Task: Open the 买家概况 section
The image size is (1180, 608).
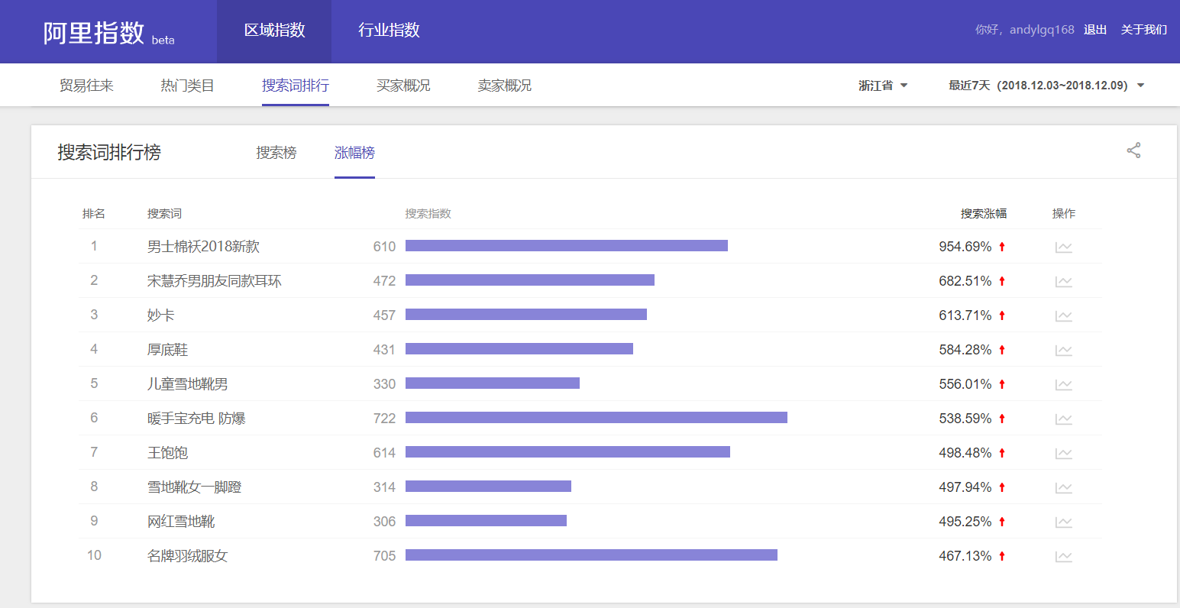Action: [403, 86]
